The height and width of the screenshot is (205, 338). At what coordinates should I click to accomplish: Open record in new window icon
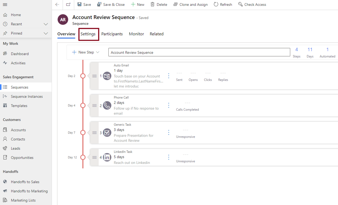pyautogui.click(x=68, y=5)
